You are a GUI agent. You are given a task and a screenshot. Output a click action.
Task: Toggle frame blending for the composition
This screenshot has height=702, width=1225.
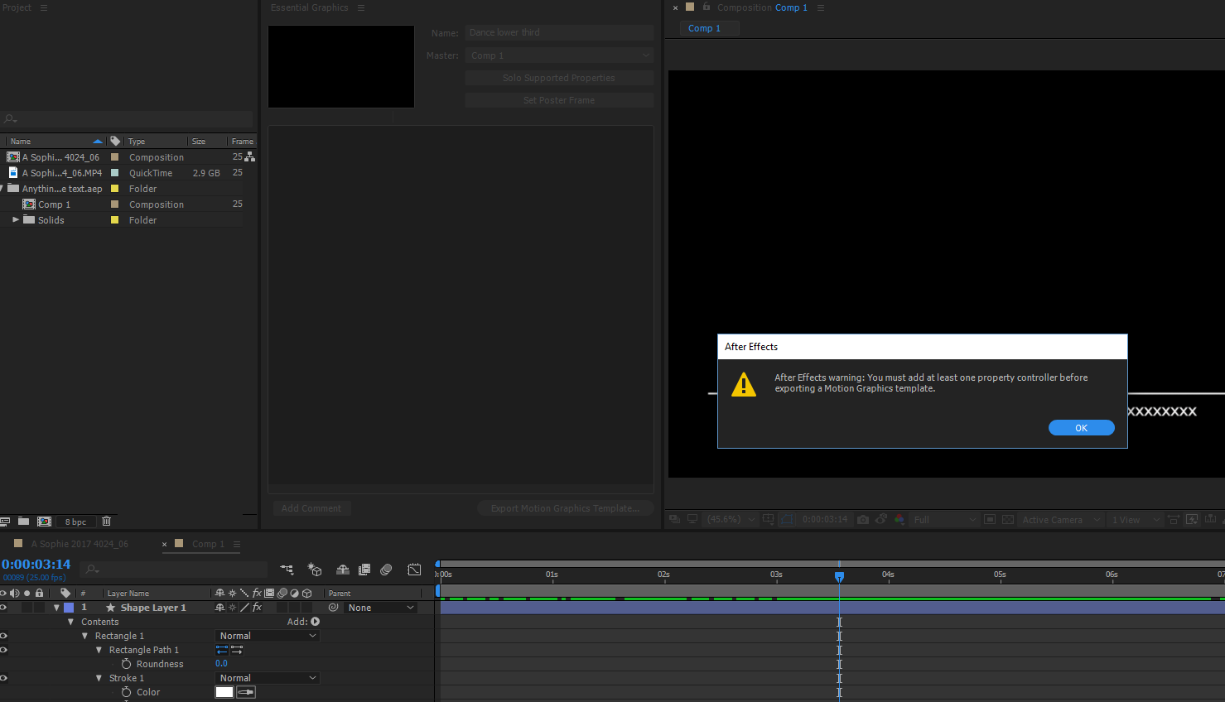pyautogui.click(x=364, y=570)
